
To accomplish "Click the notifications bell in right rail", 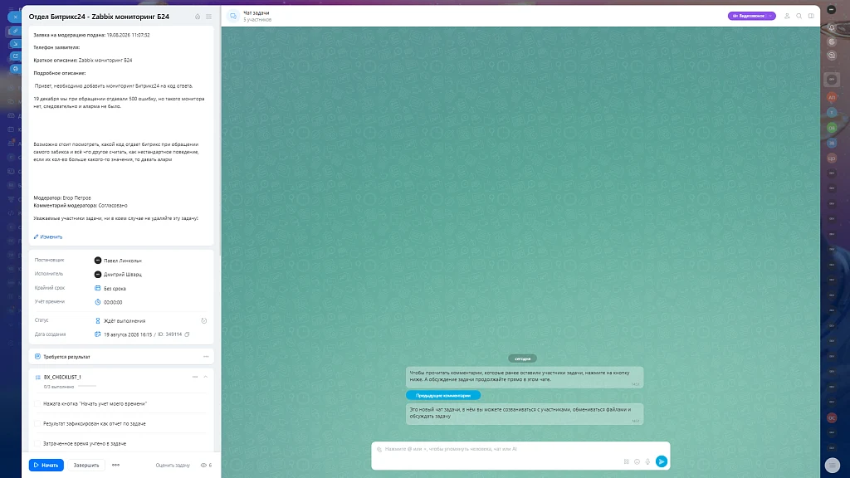I will tap(832, 27).
